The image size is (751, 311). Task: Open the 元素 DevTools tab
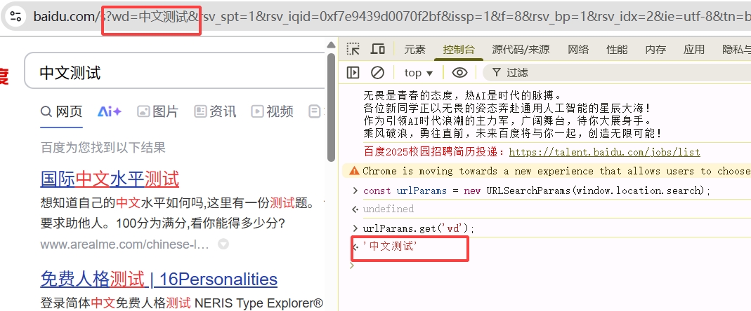coord(414,49)
